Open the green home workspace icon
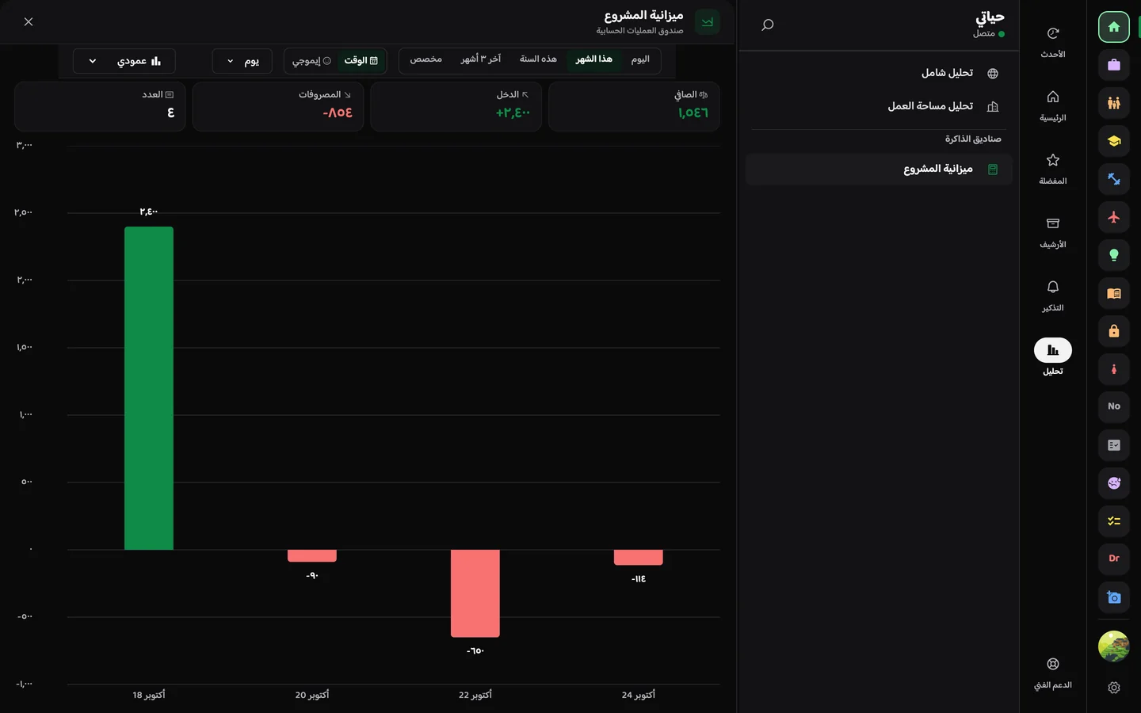Screen dimensions: 1141x713 coord(1113,27)
